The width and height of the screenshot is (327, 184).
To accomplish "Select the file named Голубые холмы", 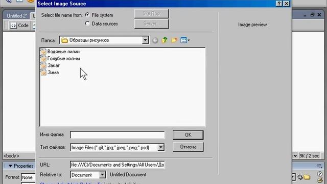I will pos(63,59).
